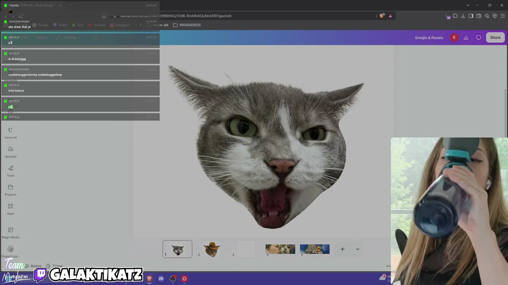Reload the page
Screen dimensions: 508x285
click(21, 16)
